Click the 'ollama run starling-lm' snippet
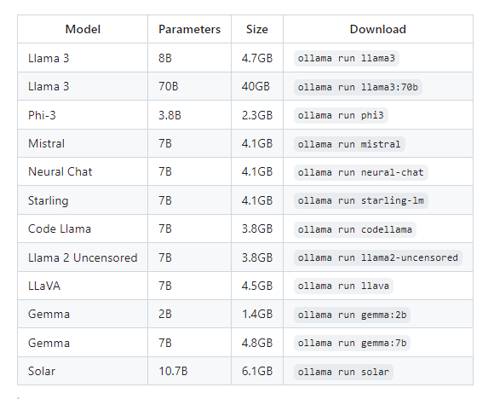494x399 pixels. click(x=361, y=200)
